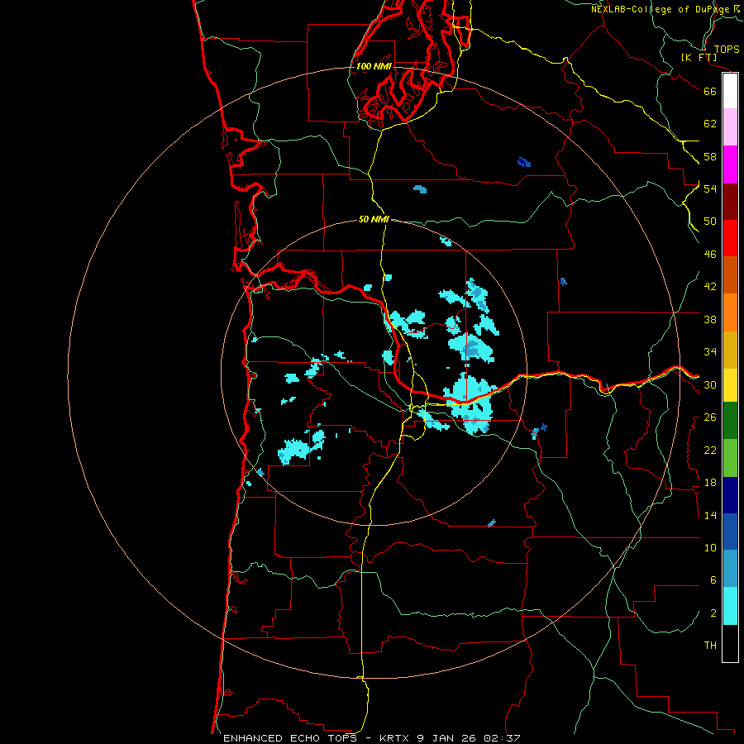Click the 'KRTX' radar site identifier
The width and height of the screenshot is (744, 744).
coord(396,738)
